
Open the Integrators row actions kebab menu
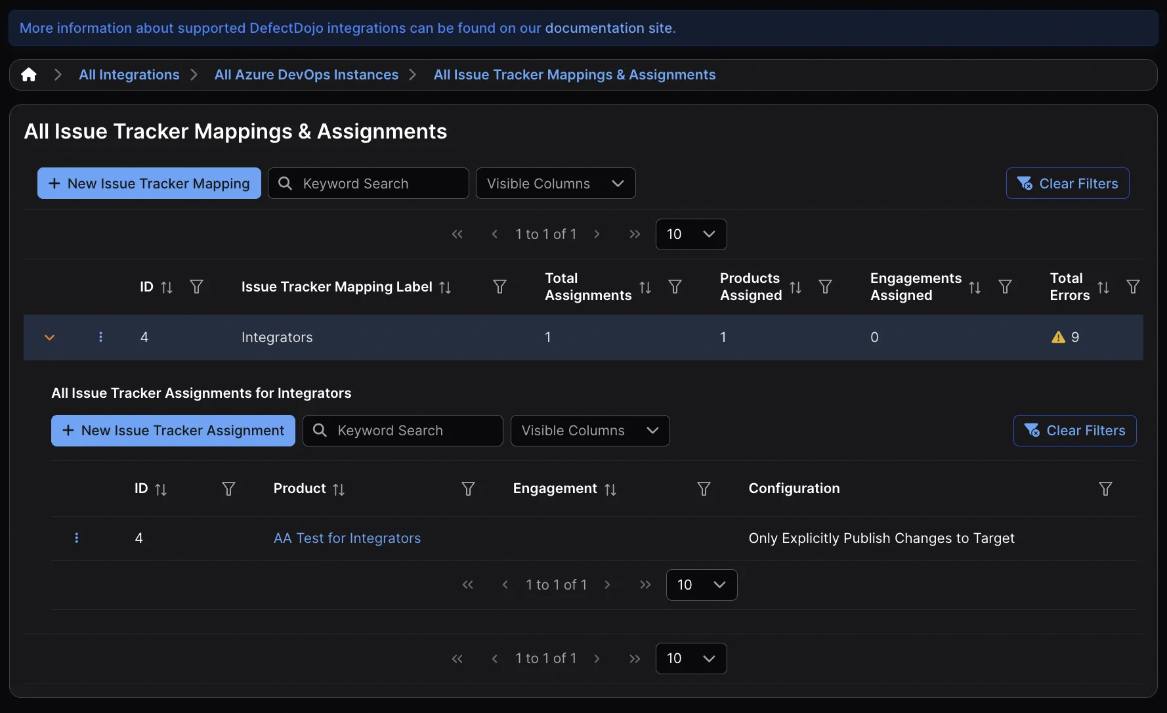point(100,337)
